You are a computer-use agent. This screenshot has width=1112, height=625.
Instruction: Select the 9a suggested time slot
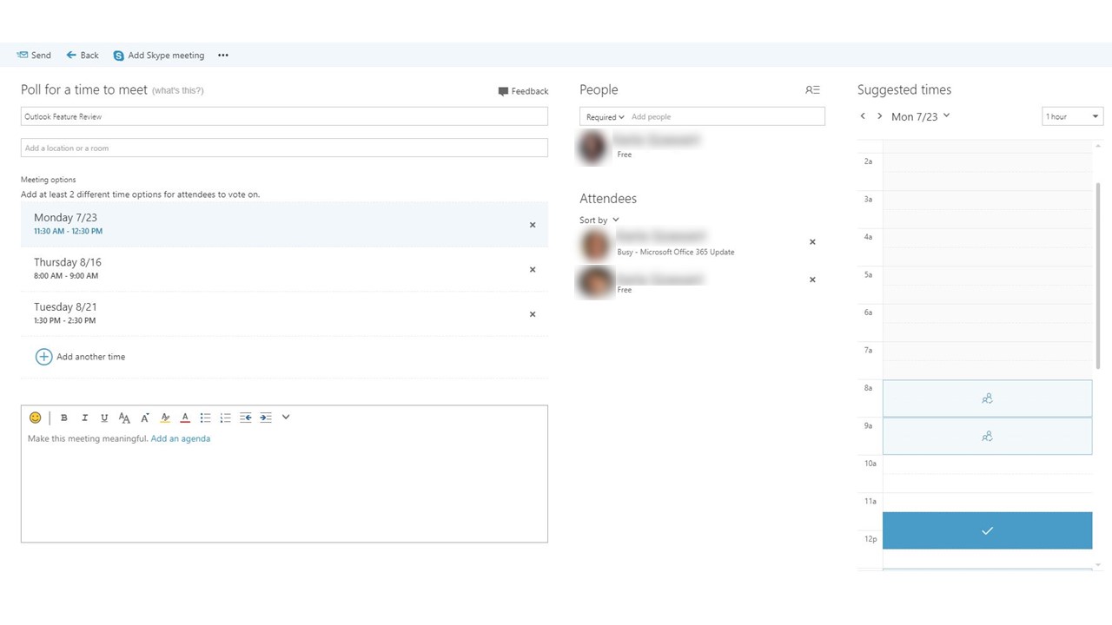[987, 437]
